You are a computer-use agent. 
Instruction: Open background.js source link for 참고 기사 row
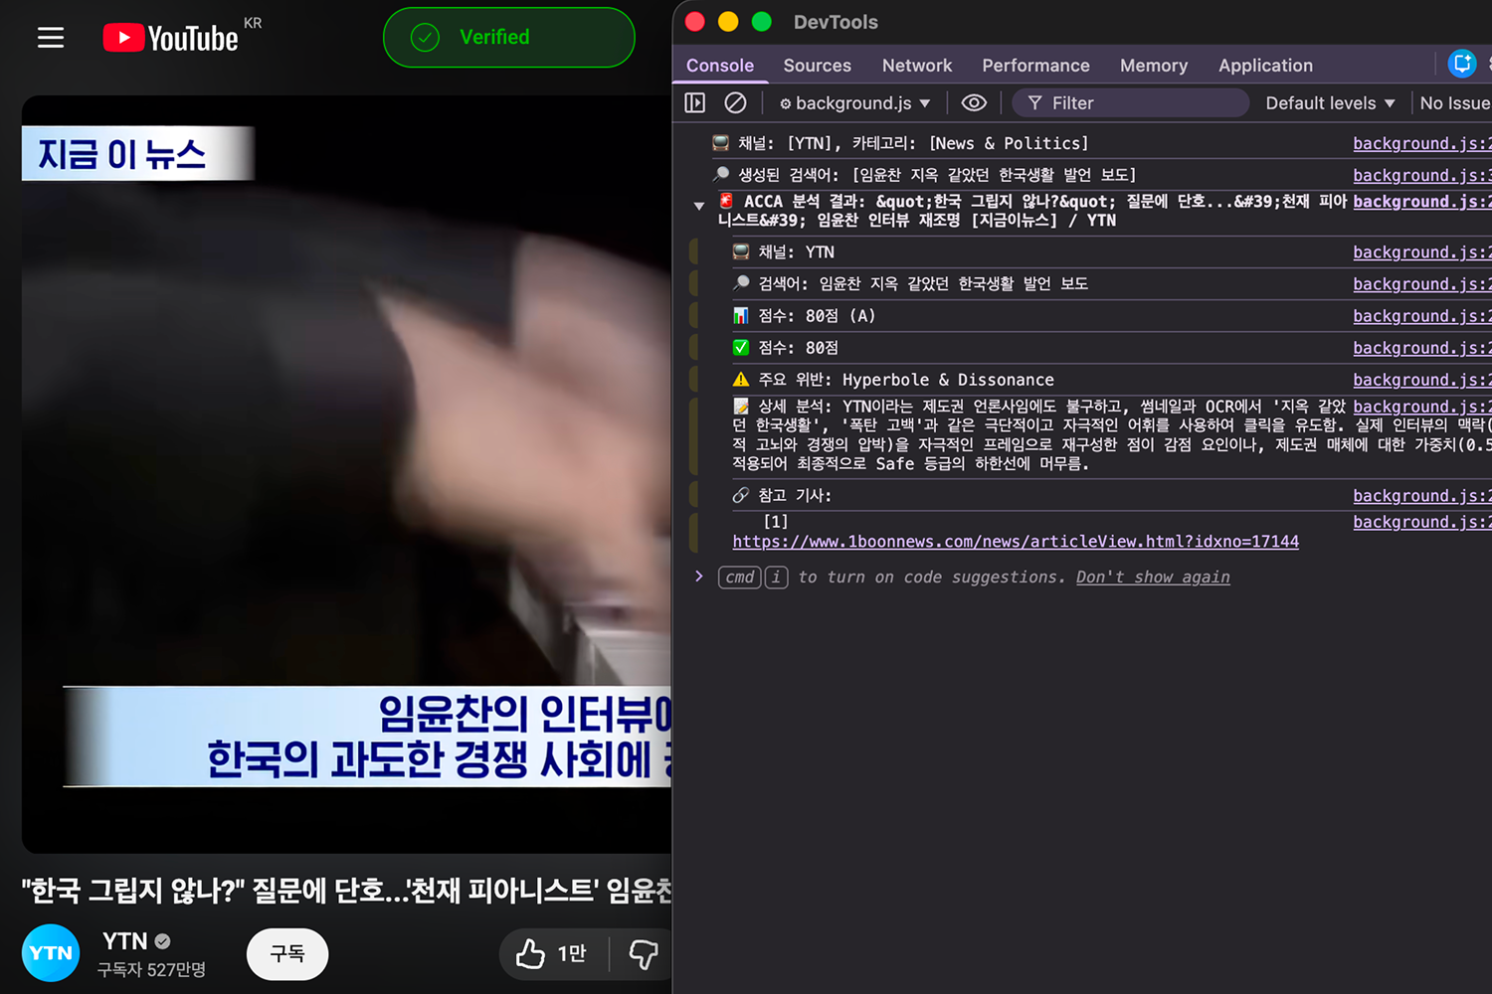(1422, 496)
